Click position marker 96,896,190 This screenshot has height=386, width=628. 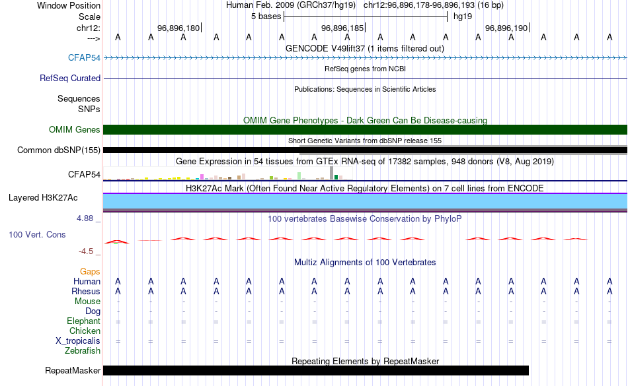(x=506, y=28)
